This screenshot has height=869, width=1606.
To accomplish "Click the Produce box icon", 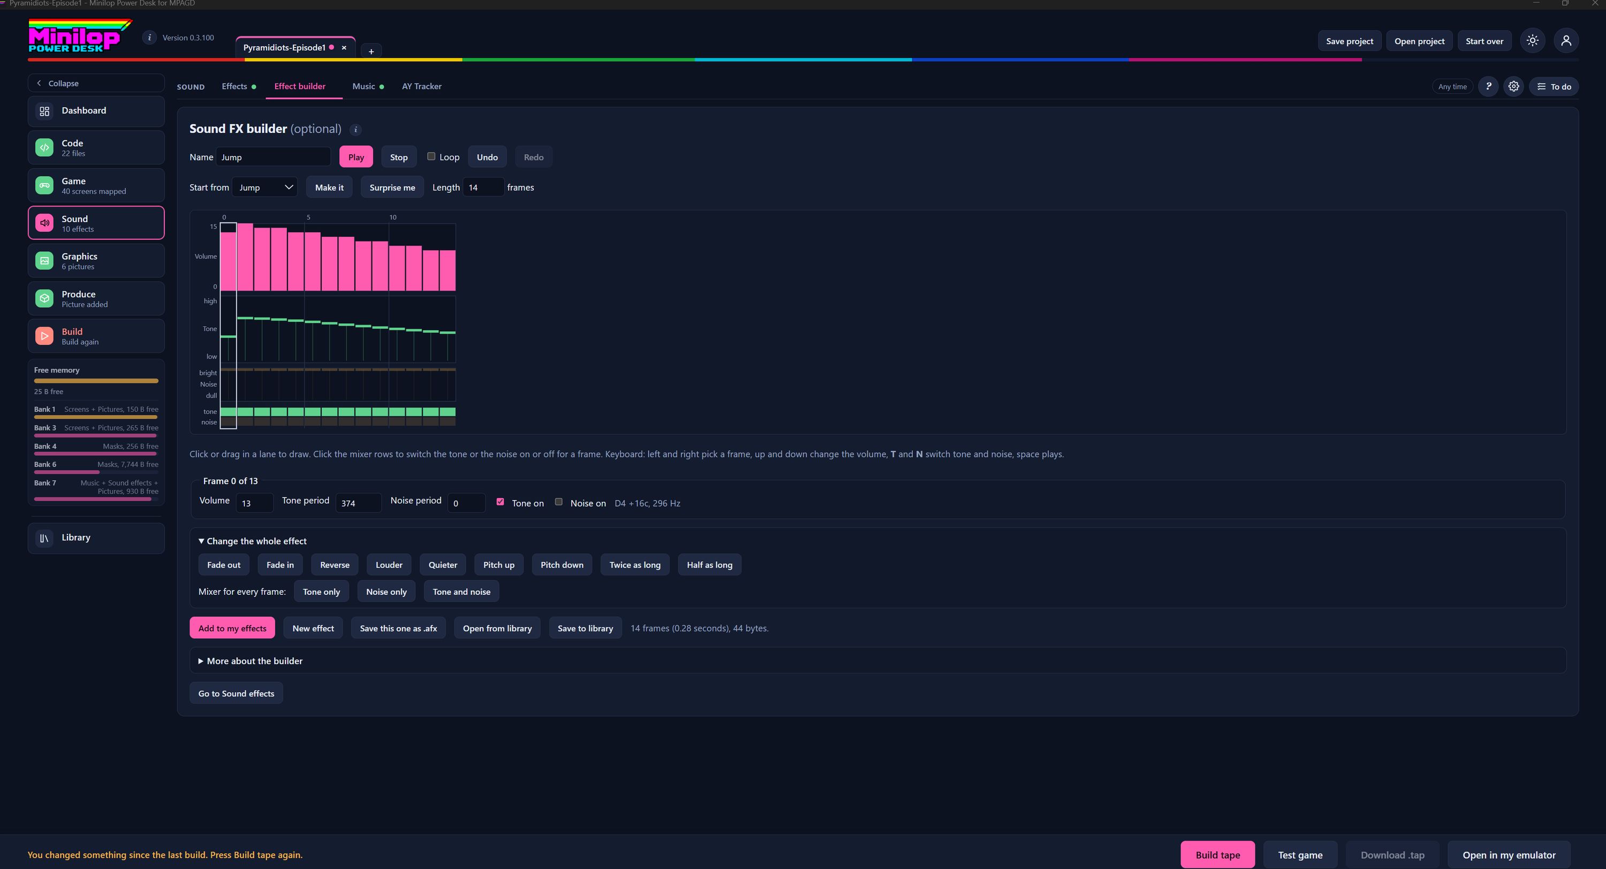I will 44,299.
